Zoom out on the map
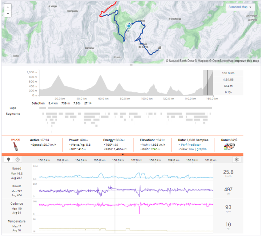This screenshot has height=236, width=262. tap(8, 13)
